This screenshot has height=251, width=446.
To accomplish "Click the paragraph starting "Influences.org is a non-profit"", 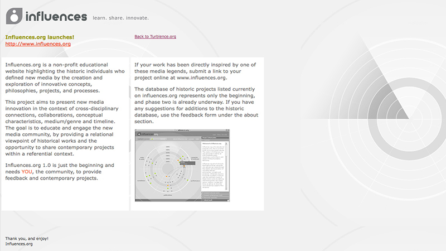I will [x=65, y=78].
